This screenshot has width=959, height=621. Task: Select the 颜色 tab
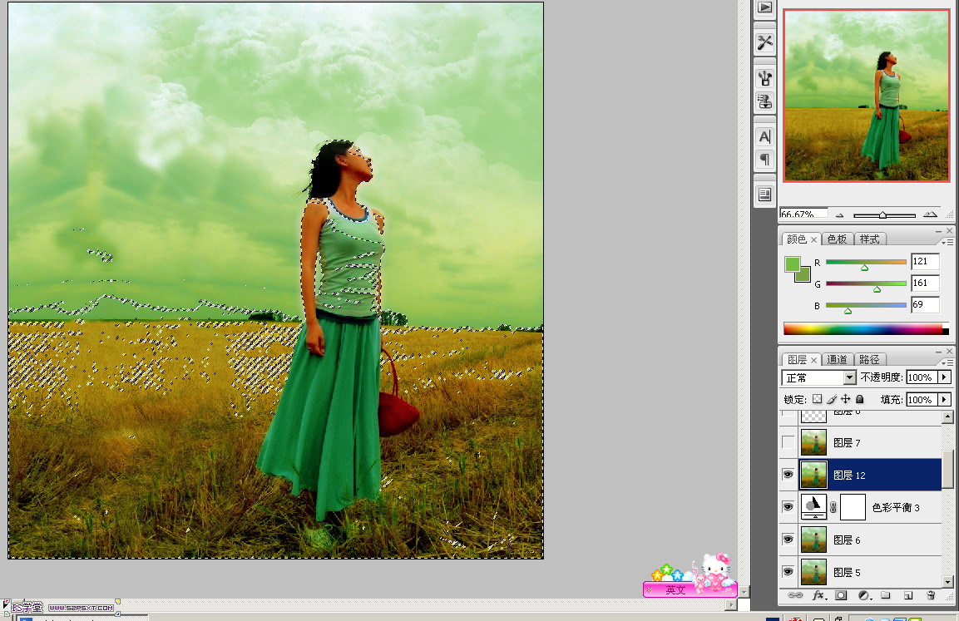click(796, 239)
